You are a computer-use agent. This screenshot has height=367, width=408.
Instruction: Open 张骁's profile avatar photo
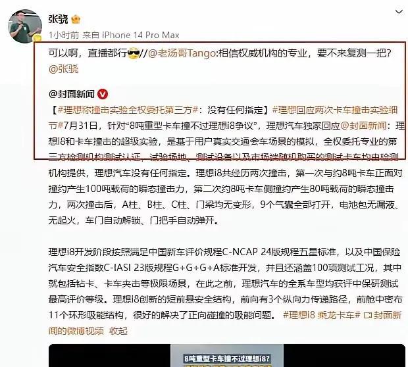[25, 26]
